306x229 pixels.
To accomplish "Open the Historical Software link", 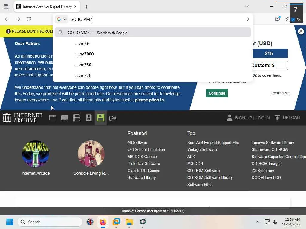I will [144, 164].
